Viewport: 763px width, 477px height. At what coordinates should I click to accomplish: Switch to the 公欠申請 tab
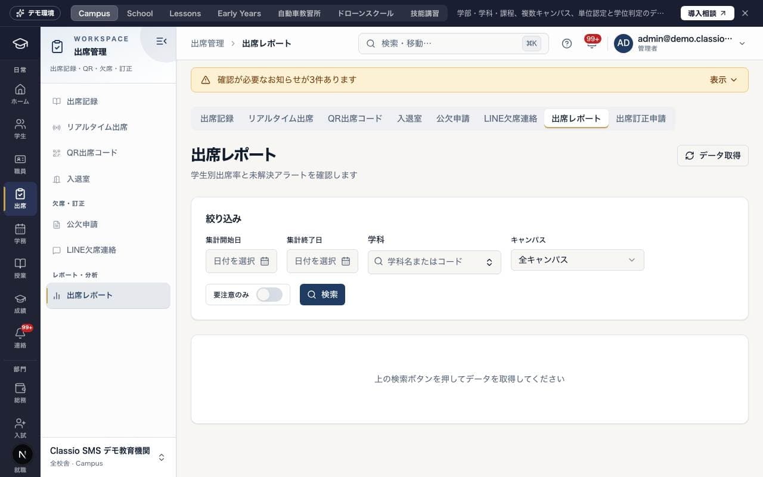pos(453,119)
